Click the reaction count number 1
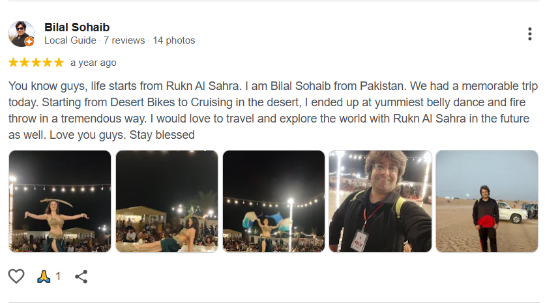Viewport: 558px width, 303px height. click(x=58, y=276)
